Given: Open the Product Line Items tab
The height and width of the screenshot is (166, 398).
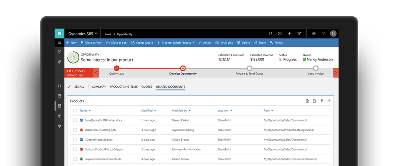Looking at the screenshot, I should (x=123, y=87).
